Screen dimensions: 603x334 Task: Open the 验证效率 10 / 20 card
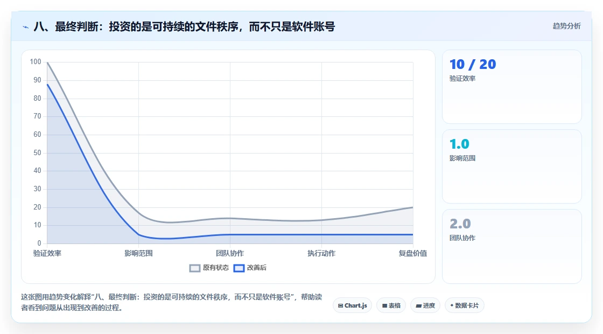(512, 87)
